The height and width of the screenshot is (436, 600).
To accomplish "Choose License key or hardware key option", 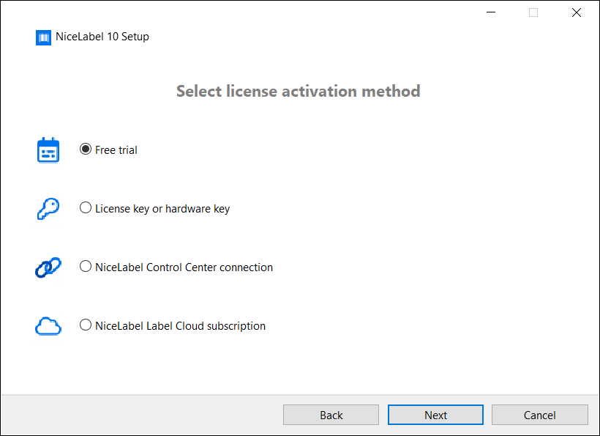I will coord(86,207).
